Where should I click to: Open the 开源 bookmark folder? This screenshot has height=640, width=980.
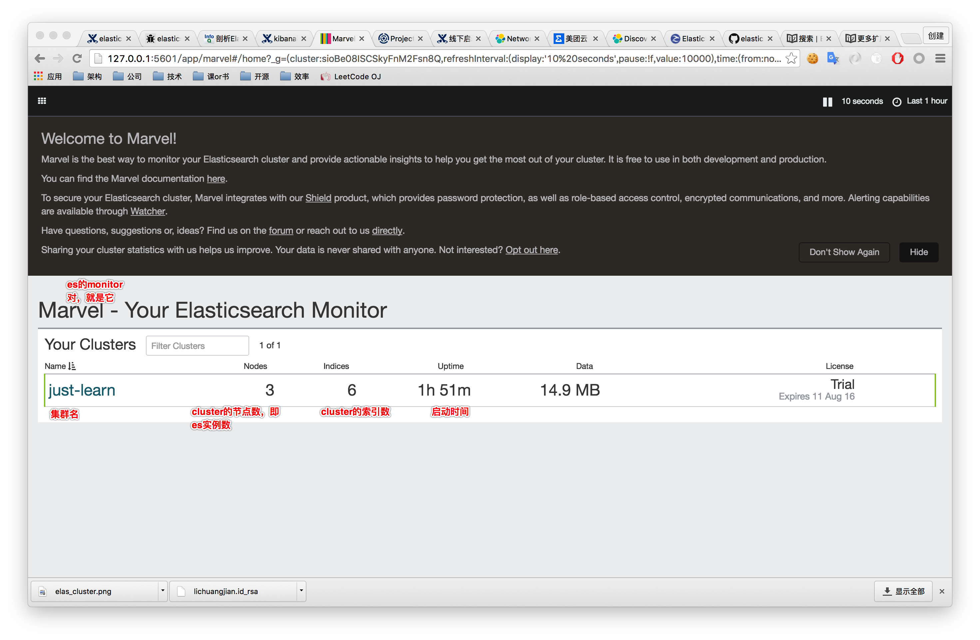[254, 77]
